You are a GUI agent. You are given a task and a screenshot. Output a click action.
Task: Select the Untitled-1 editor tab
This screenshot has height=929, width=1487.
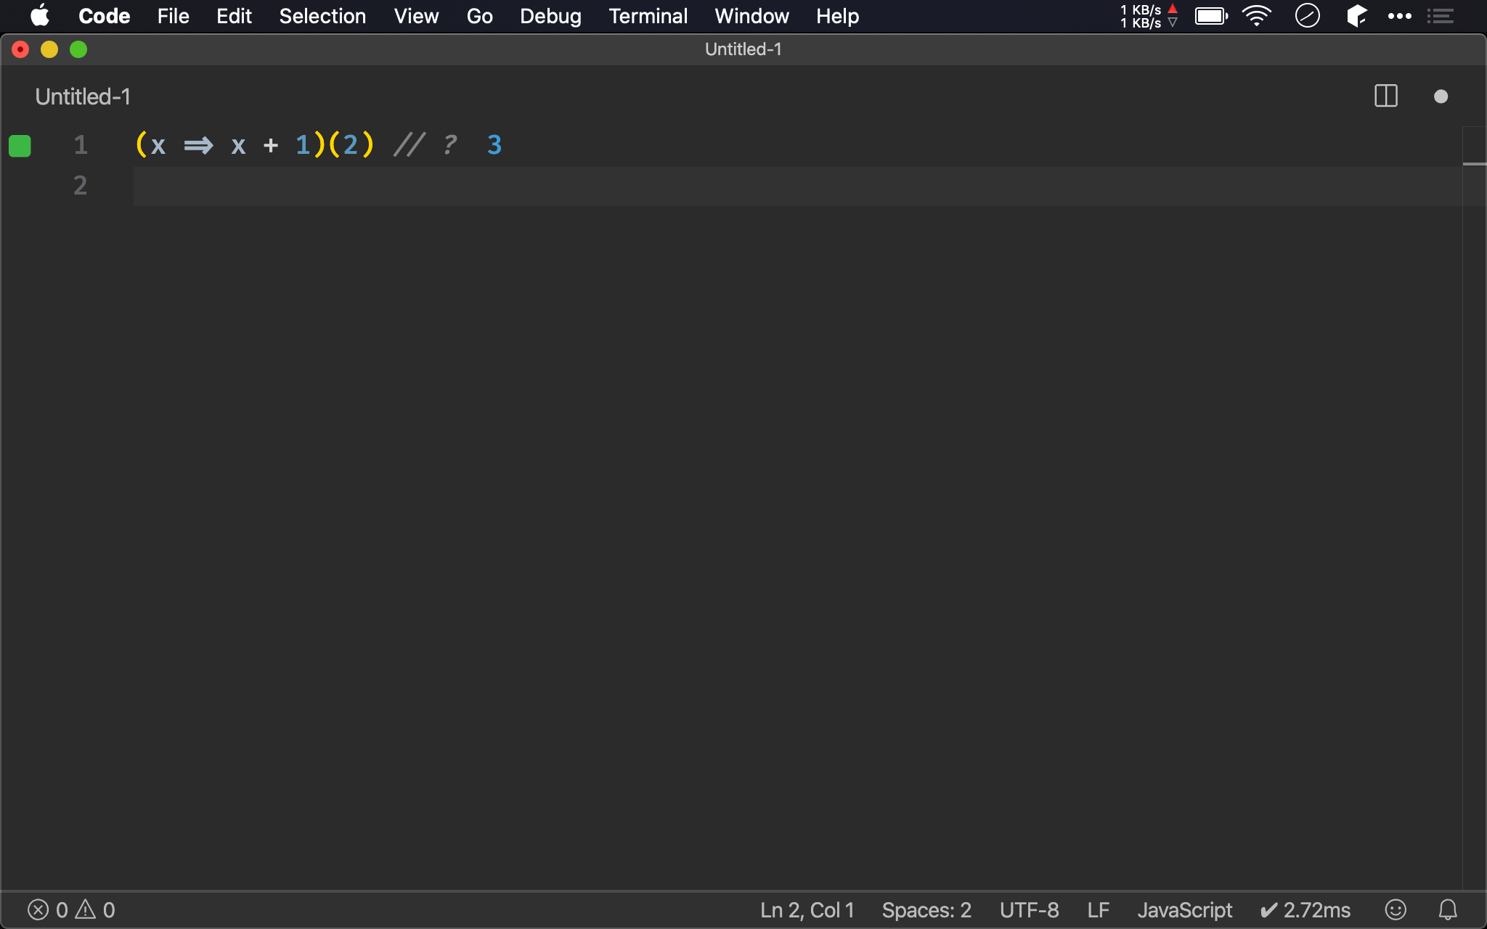(83, 97)
